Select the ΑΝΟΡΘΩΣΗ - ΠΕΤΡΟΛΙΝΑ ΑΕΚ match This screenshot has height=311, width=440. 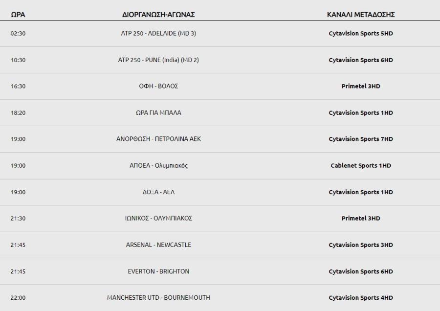[x=158, y=139]
